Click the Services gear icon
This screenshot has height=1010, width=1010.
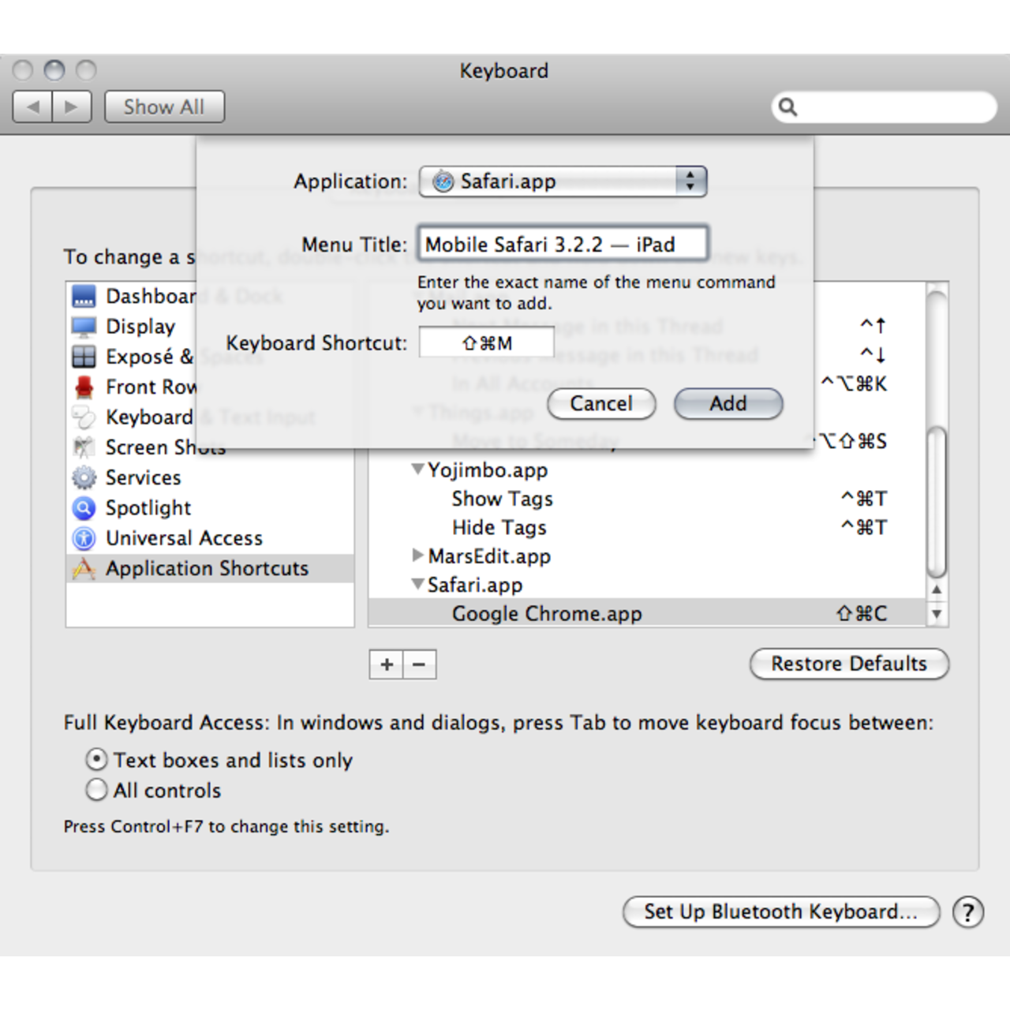84,478
